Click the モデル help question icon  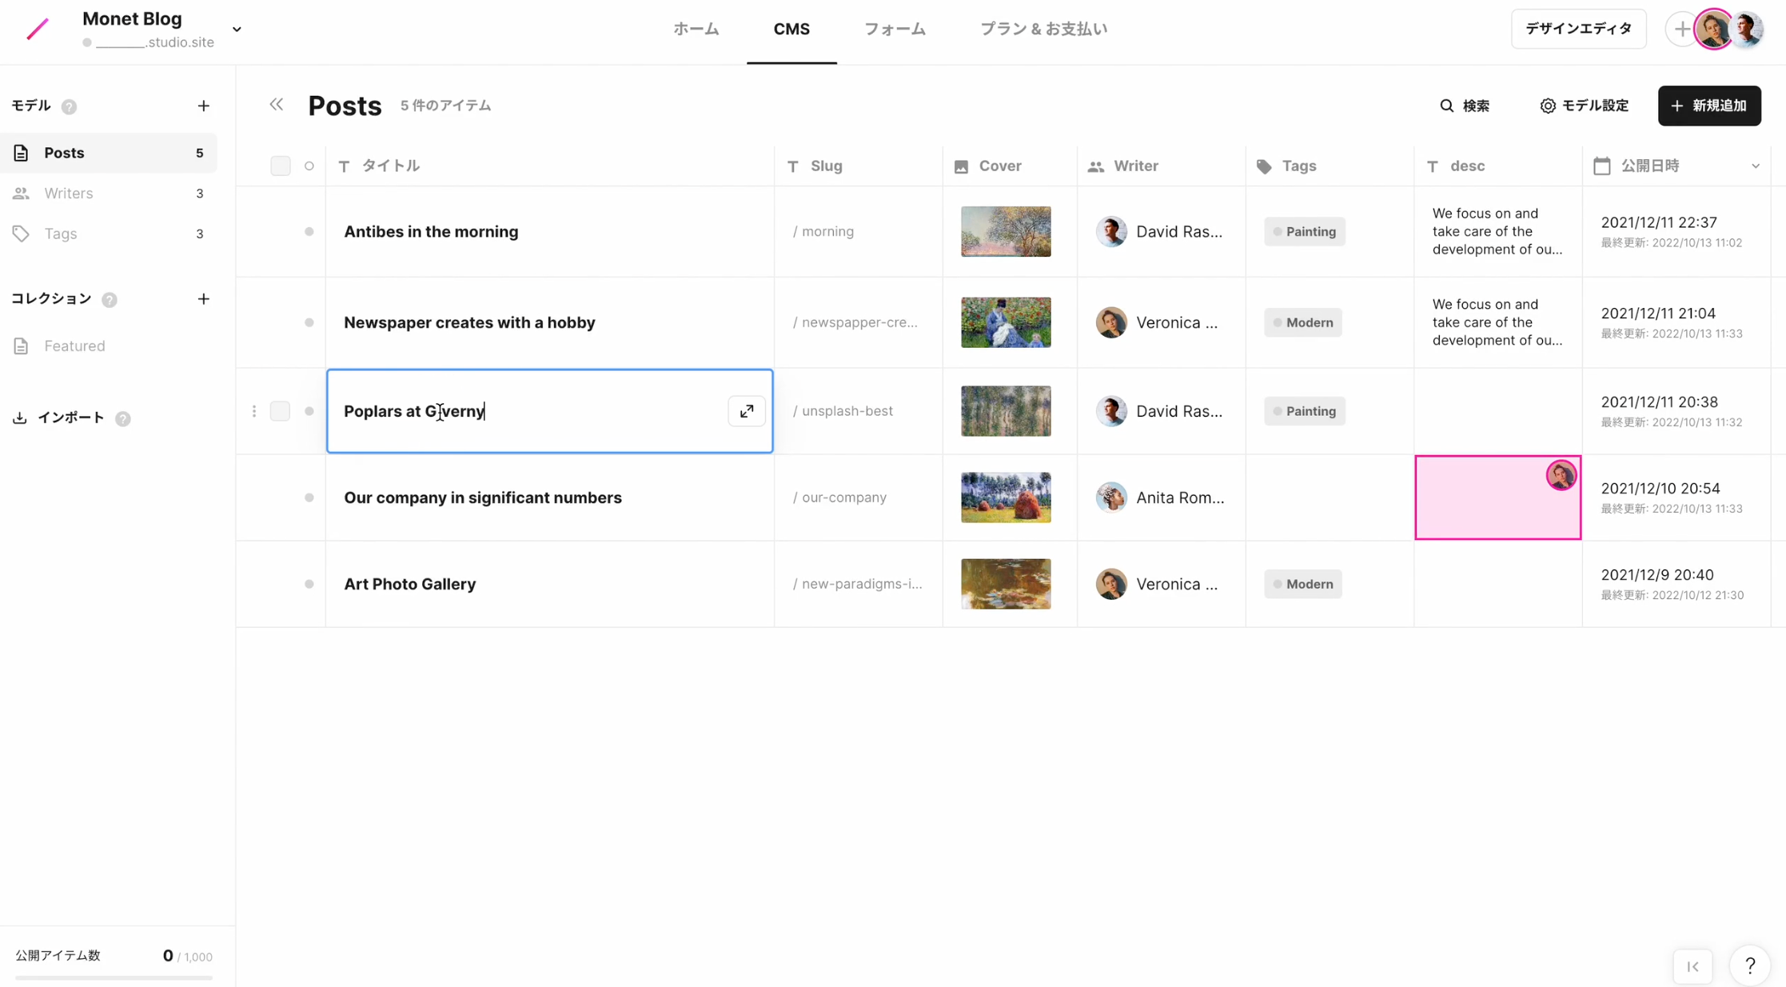pyautogui.click(x=70, y=106)
